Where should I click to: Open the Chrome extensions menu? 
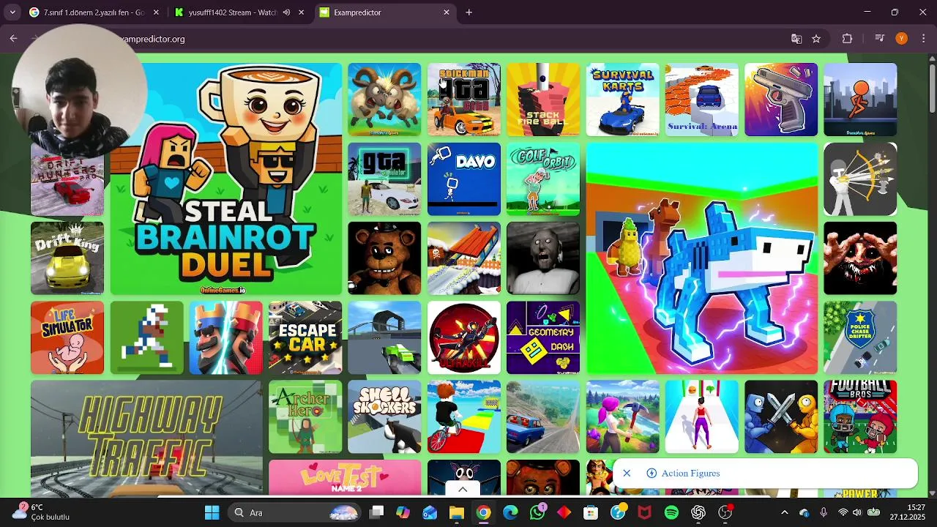tap(848, 39)
